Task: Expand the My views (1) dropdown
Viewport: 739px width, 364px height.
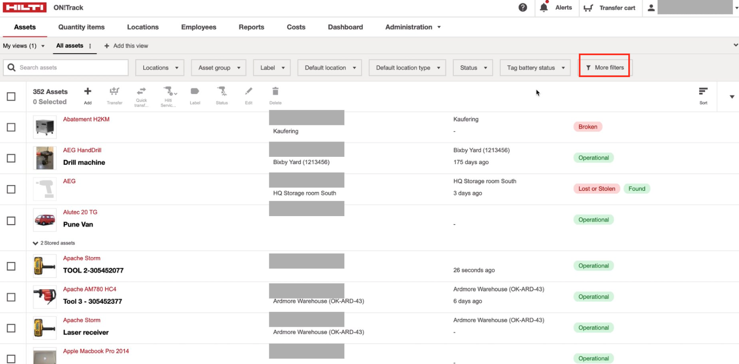Action: (24, 46)
